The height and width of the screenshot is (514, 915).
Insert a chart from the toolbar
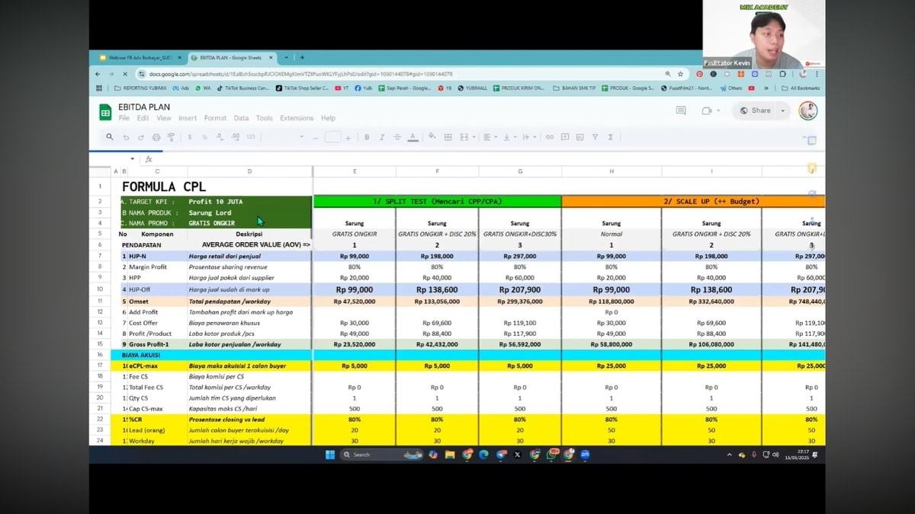tap(579, 137)
